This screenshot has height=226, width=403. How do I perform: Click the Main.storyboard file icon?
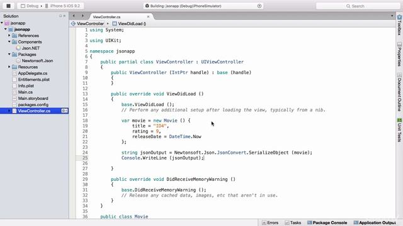(x=14, y=99)
